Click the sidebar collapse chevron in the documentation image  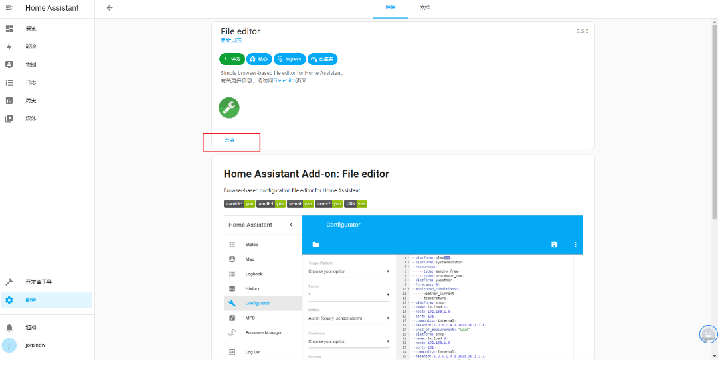click(x=291, y=225)
